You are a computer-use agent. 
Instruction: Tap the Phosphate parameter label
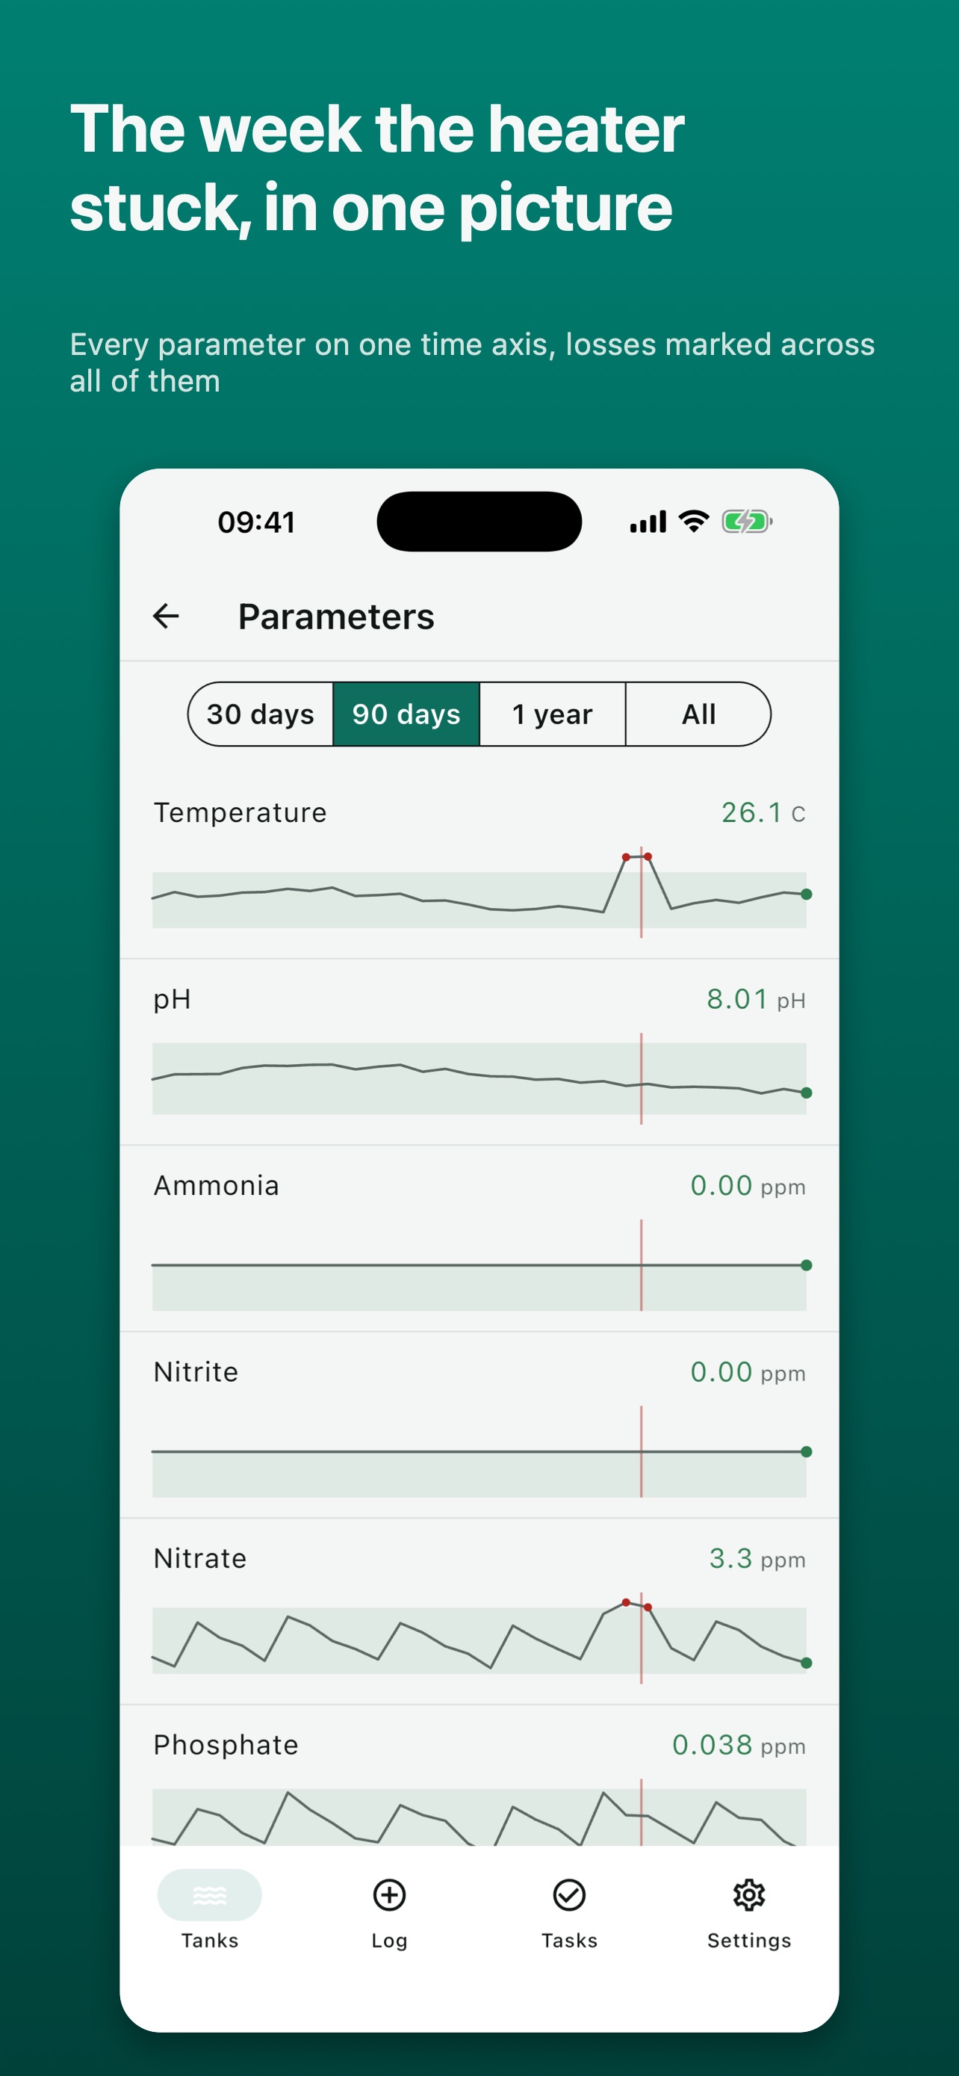(x=226, y=1746)
